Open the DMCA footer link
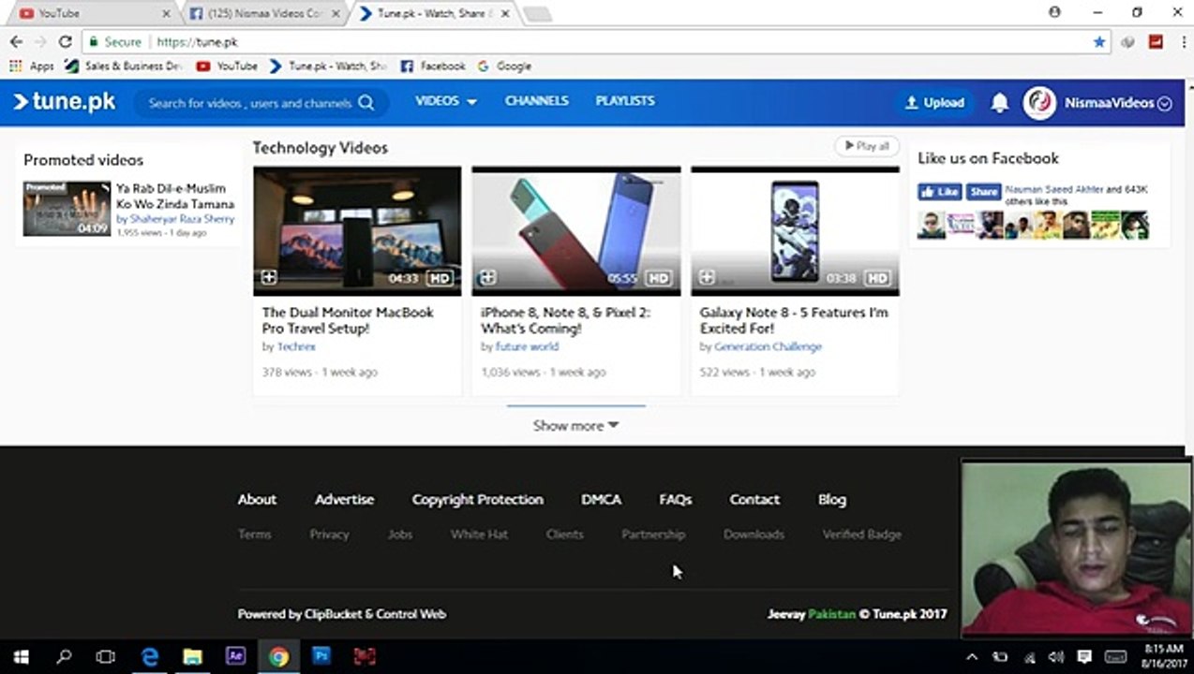This screenshot has height=674, width=1194. [x=601, y=499]
